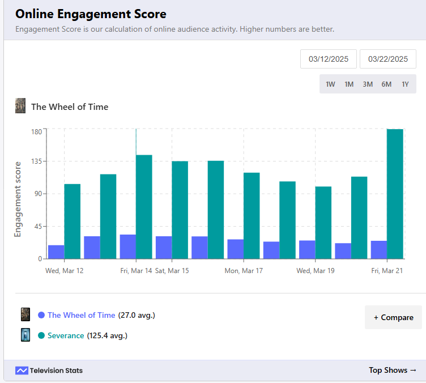
Task: Switch to 3M time range
Action: [368, 84]
